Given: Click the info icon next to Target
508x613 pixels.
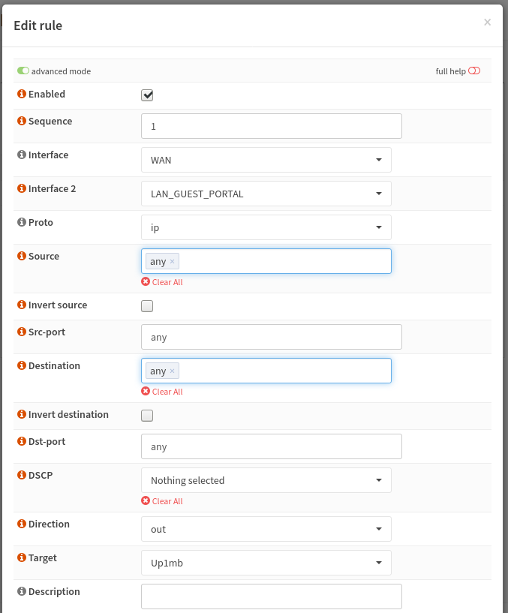Looking at the screenshot, I should point(22,558).
